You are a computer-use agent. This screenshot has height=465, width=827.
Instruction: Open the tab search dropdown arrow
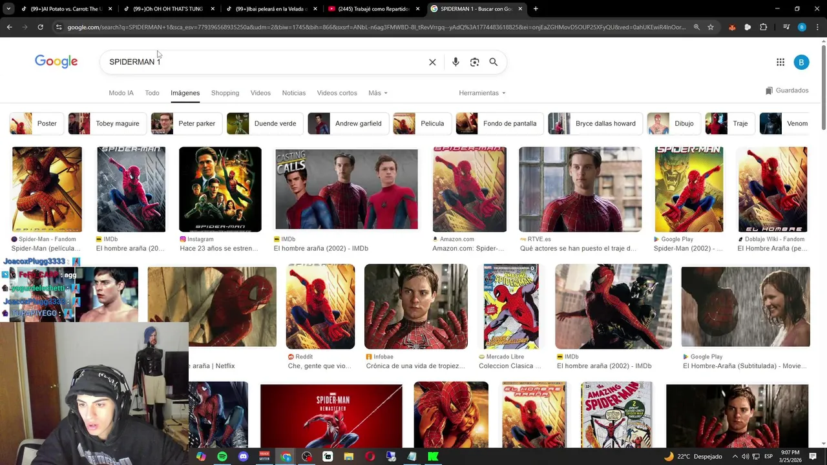click(x=8, y=9)
